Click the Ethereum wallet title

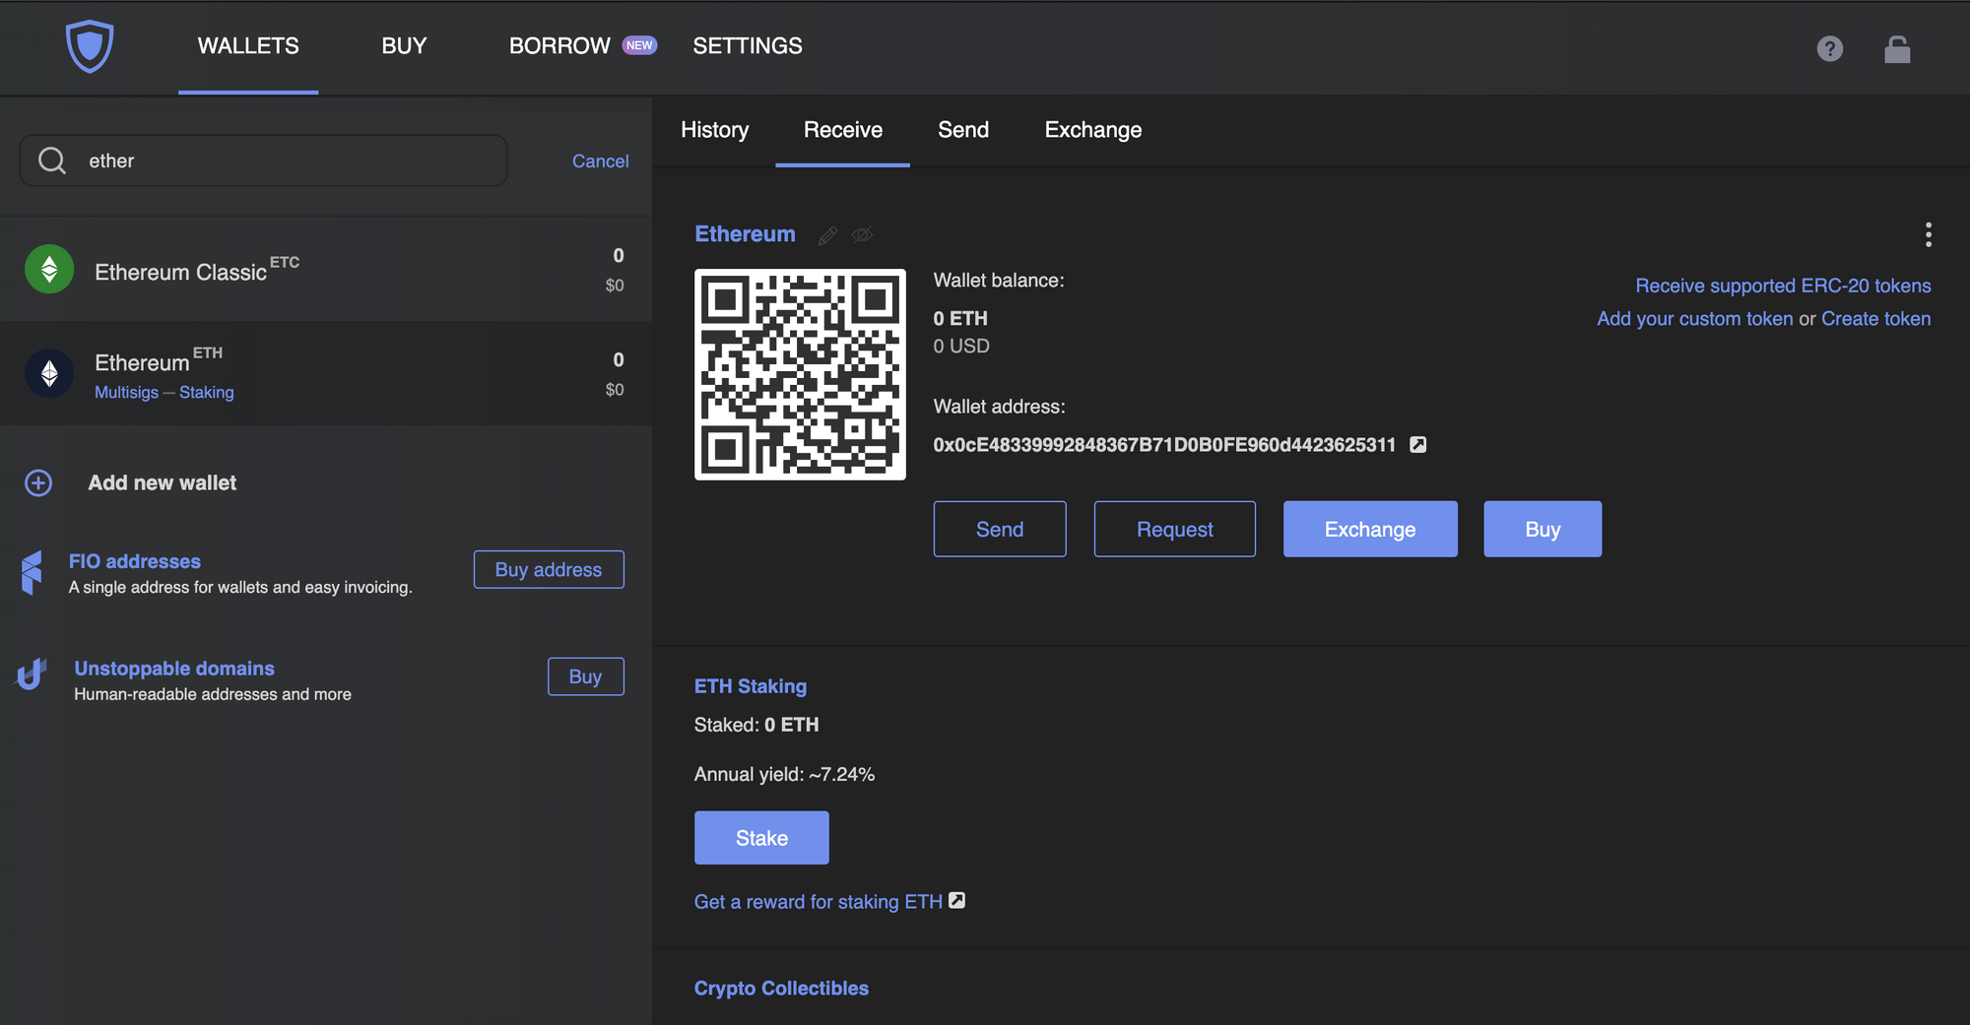tap(745, 234)
